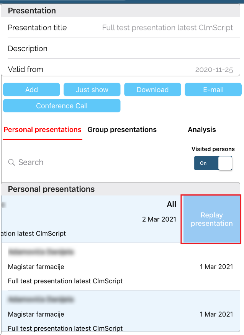
Task: Click the Description row
Action: pyautogui.click(x=122, y=48)
